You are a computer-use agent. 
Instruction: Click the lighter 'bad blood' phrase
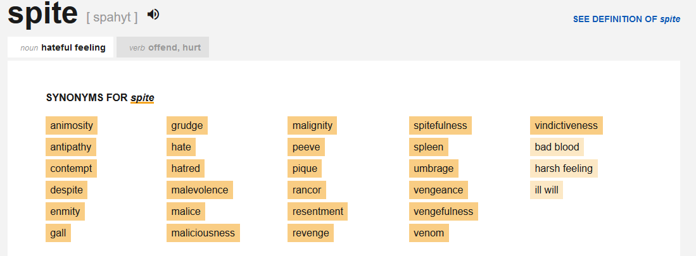pyautogui.click(x=557, y=147)
